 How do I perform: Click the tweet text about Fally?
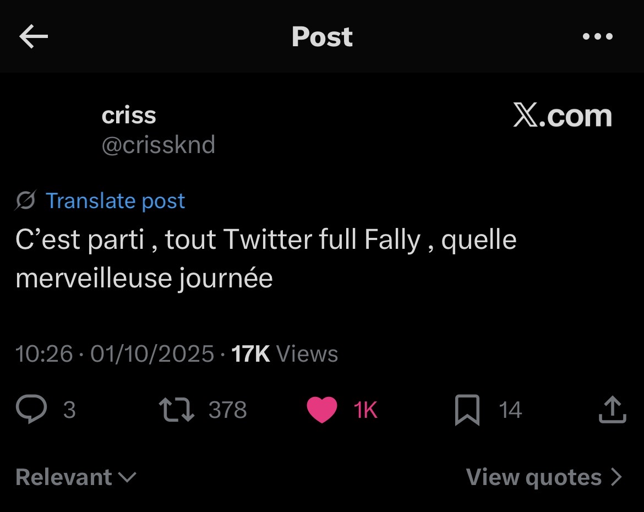(x=266, y=259)
